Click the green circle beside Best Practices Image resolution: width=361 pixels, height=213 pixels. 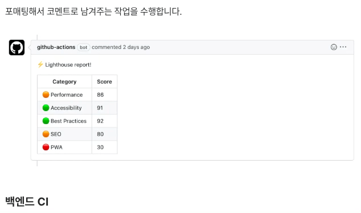pos(46,121)
